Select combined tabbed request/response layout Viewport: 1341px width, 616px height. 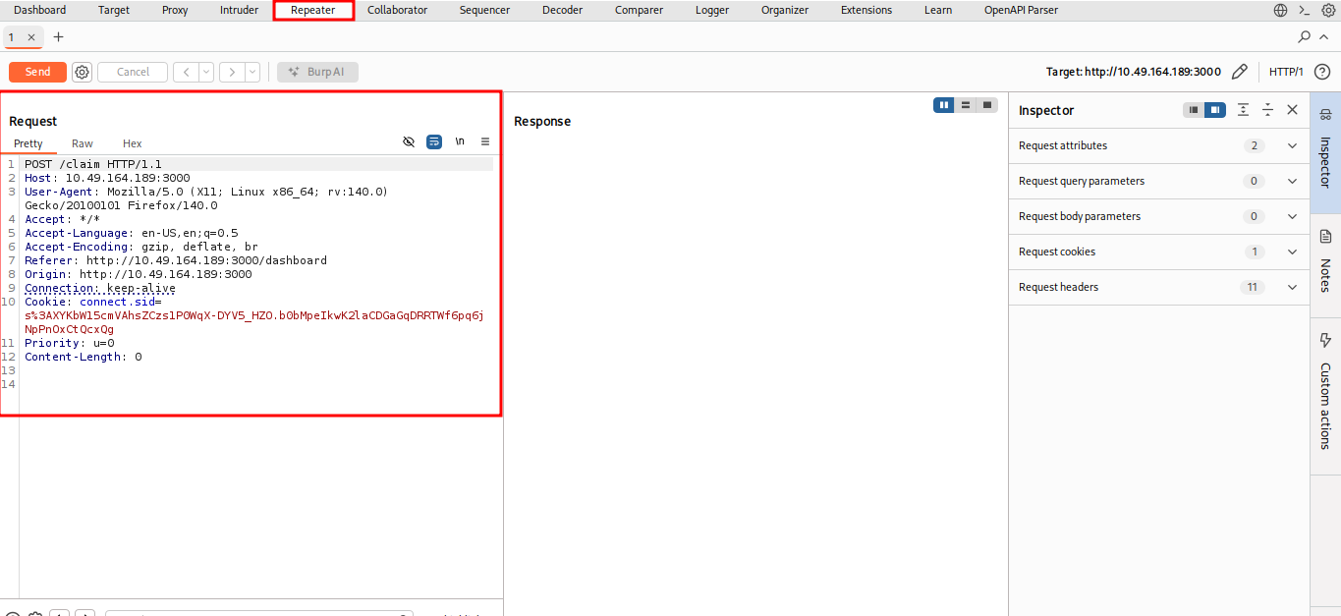click(x=987, y=105)
